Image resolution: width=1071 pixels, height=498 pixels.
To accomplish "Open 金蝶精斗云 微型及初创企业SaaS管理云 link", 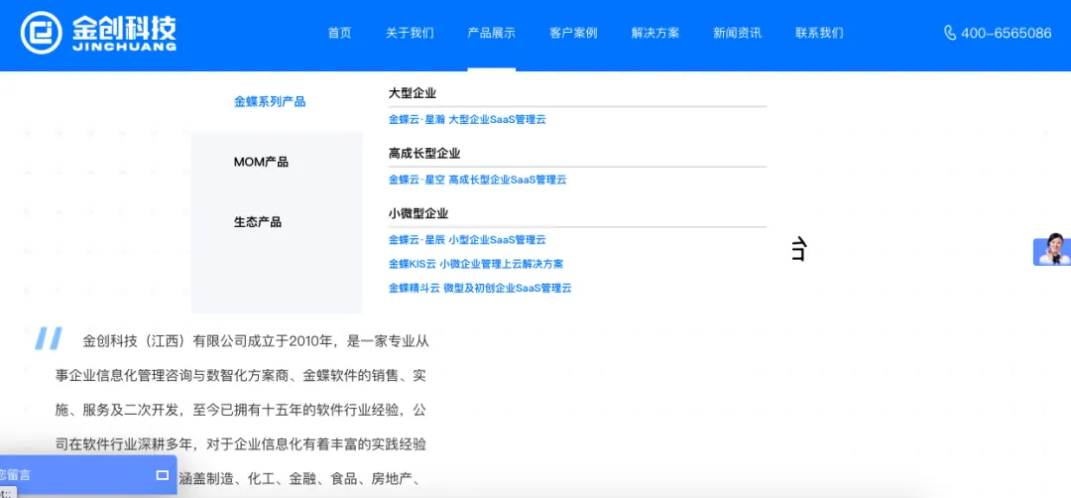I will (480, 289).
